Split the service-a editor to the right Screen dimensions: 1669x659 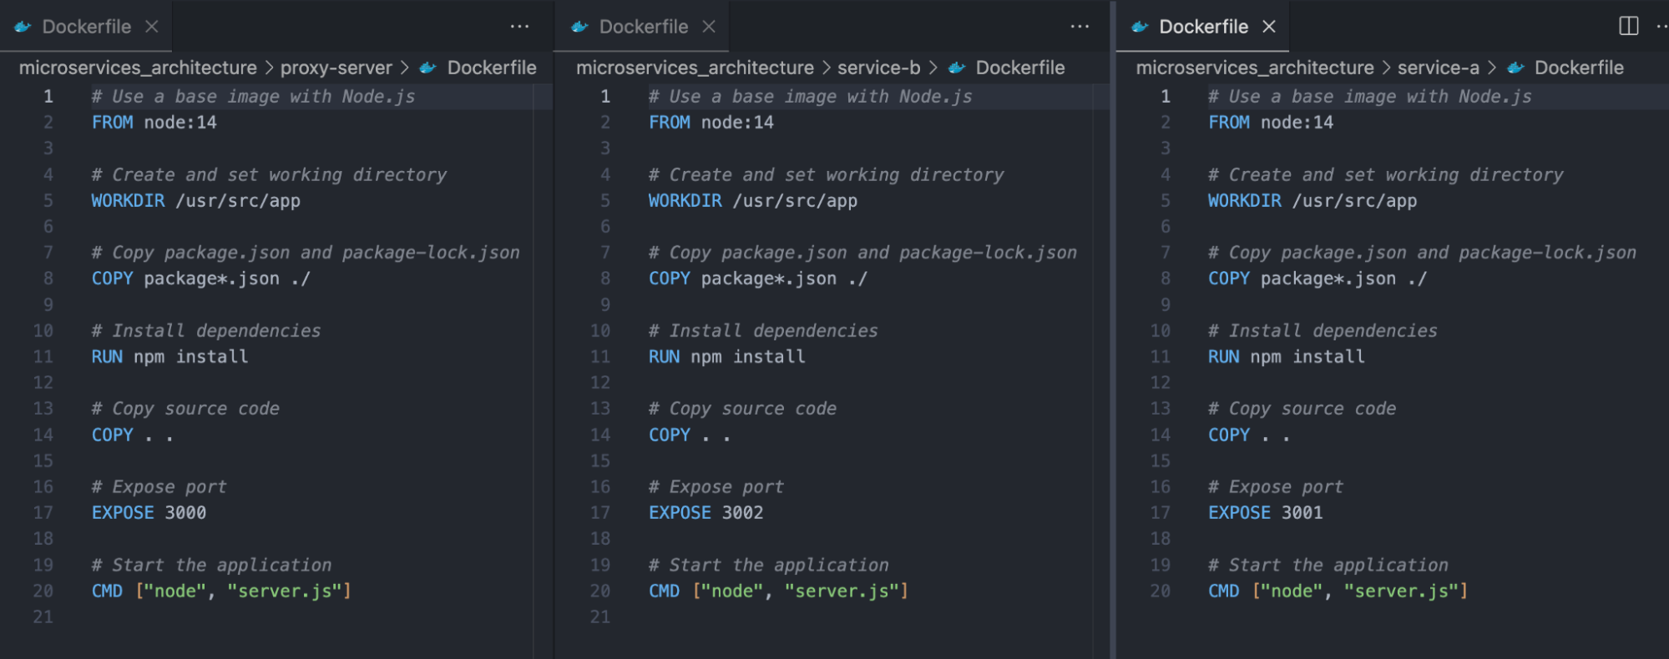(x=1628, y=26)
